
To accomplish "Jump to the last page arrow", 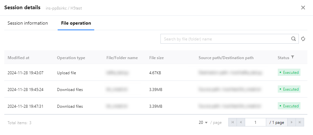I will 299,122.
